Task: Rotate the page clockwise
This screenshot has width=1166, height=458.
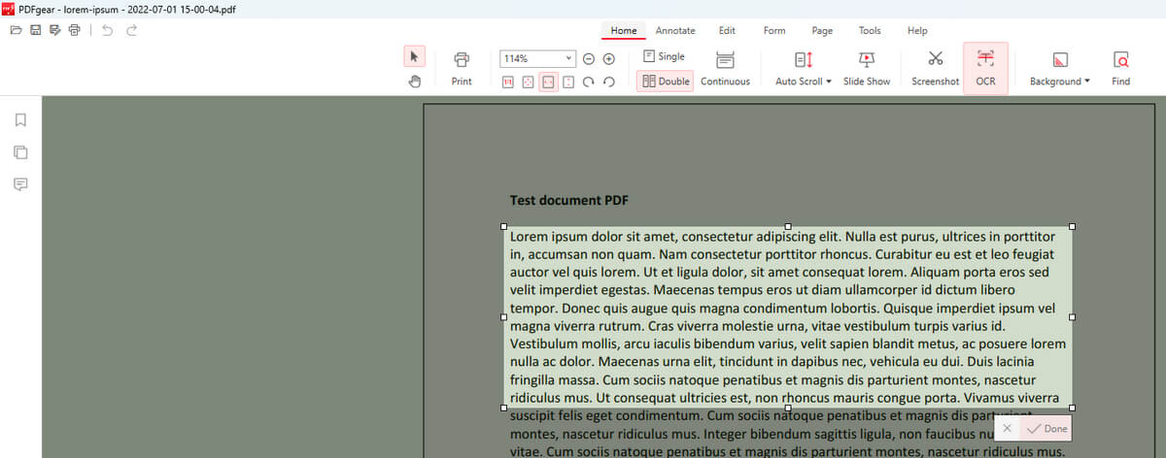Action: point(589,82)
